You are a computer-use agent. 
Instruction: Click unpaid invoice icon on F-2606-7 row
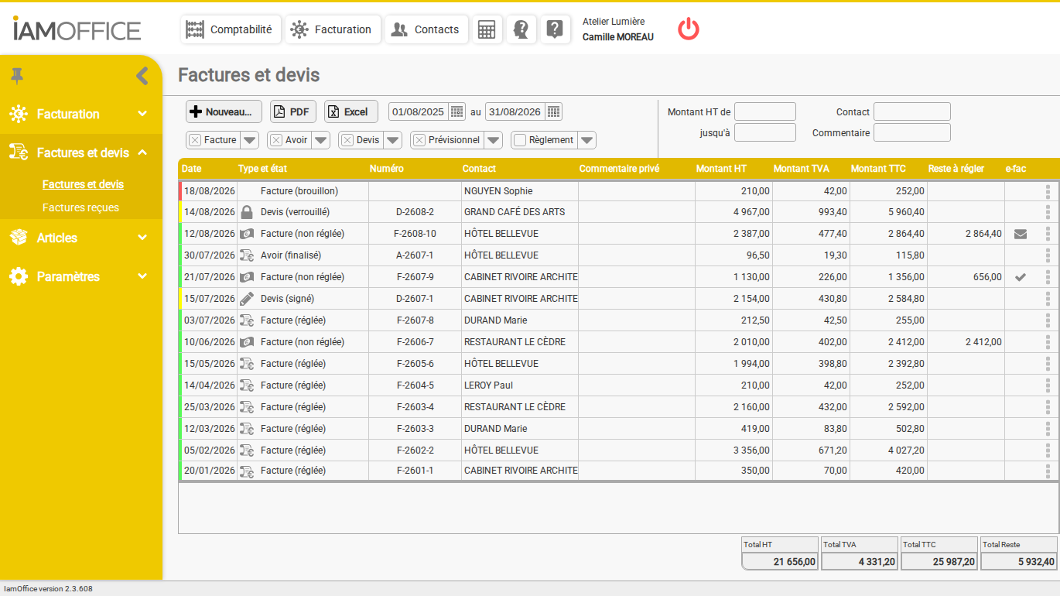pyautogui.click(x=247, y=341)
